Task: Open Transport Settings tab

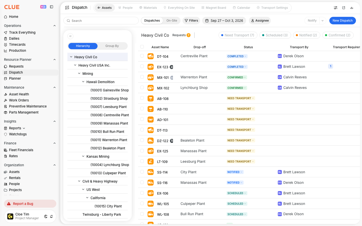Action: click(x=272, y=8)
